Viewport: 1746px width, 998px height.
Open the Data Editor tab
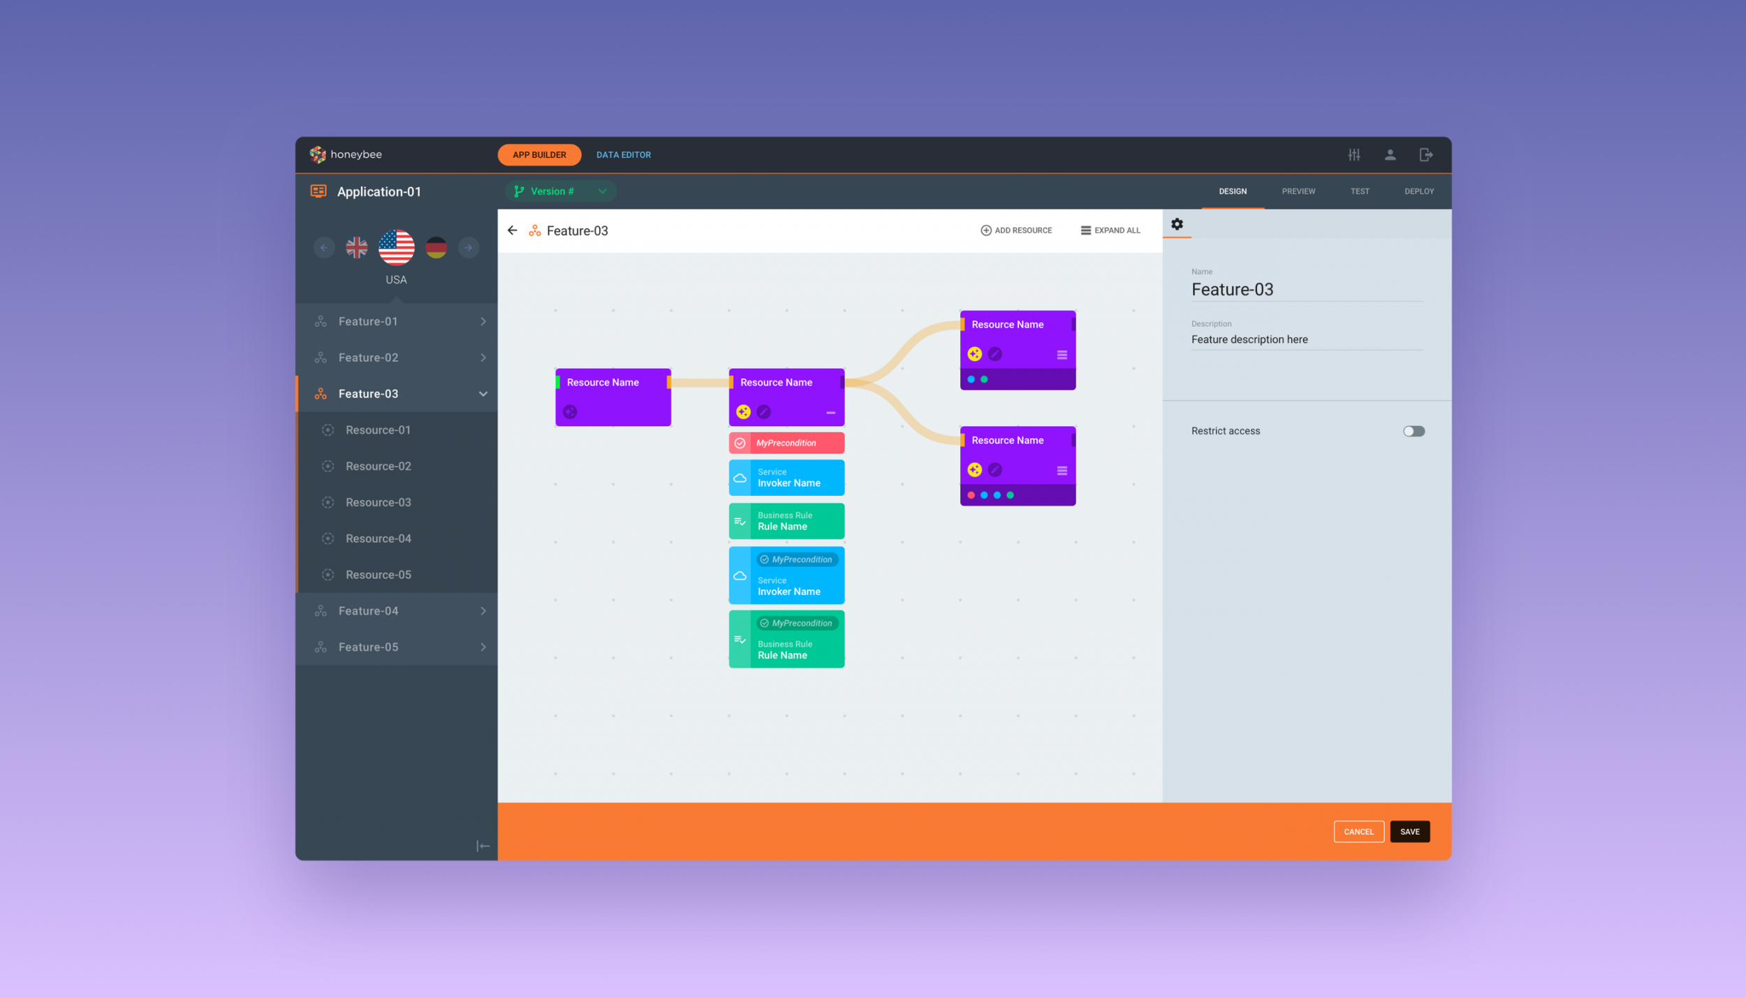(623, 155)
